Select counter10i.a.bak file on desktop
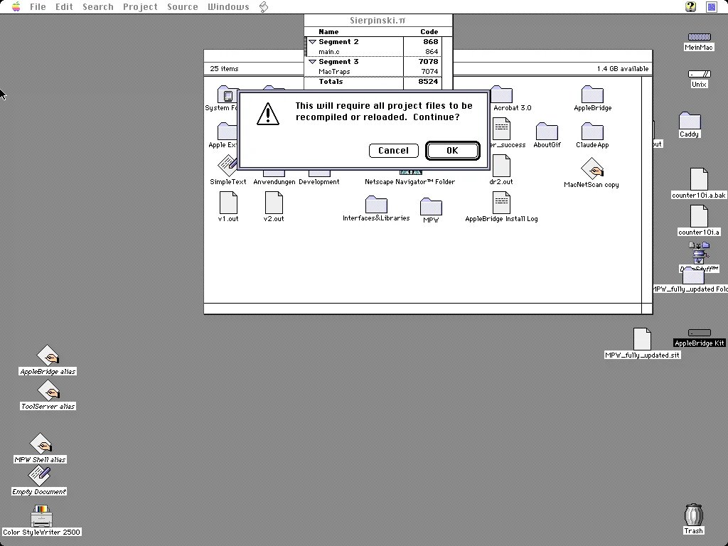 pos(699,179)
